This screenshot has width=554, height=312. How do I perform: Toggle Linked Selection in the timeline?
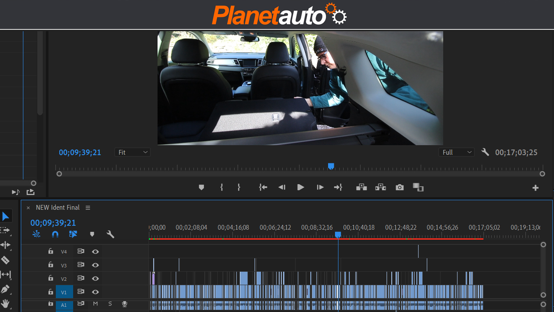(x=73, y=234)
